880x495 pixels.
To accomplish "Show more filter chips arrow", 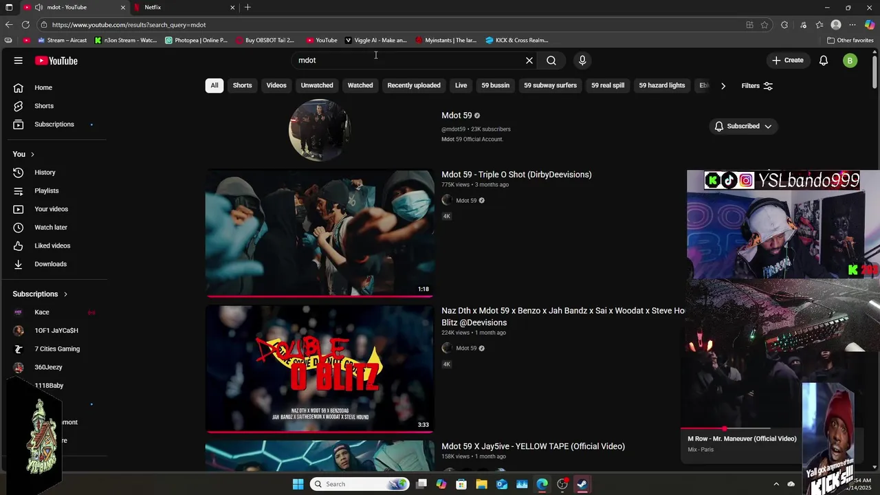I will click(x=723, y=86).
